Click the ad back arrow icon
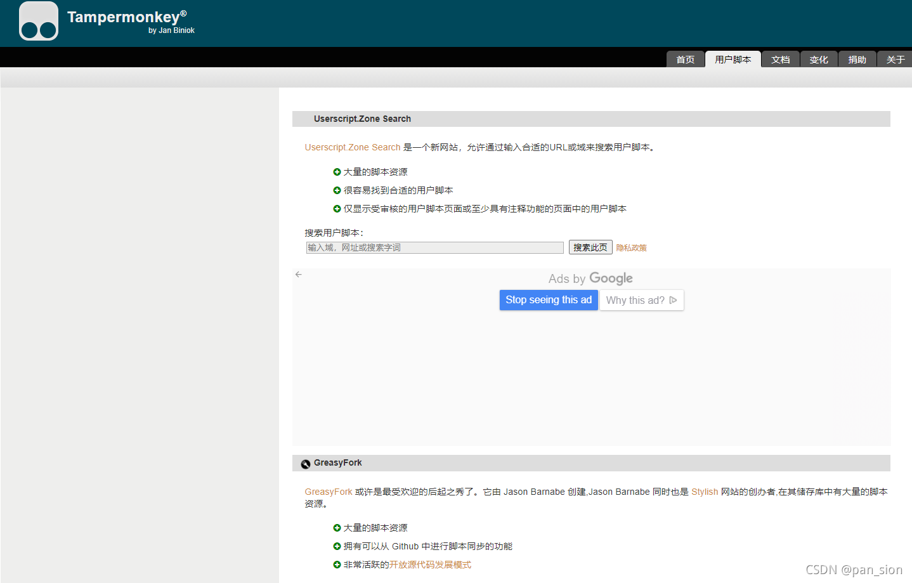The image size is (912, 583). coord(299,275)
